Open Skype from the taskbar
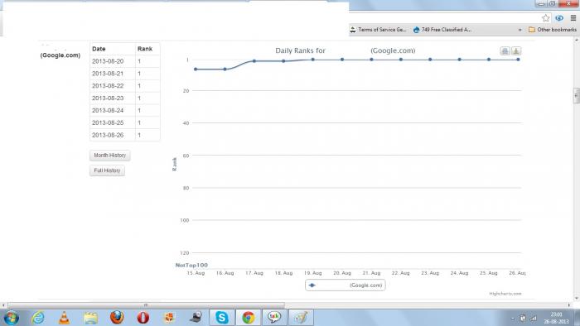Image resolution: width=580 pixels, height=326 pixels. click(x=221, y=318)
